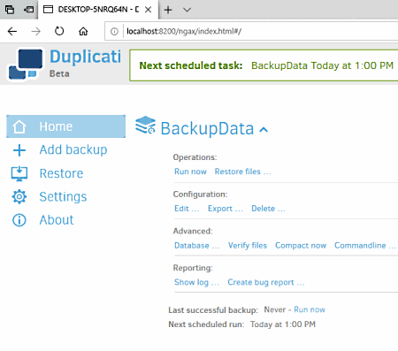Go back with browser back arrow
Image resolution: width=398 pixels, height=351 pixels.
[12, 31]
